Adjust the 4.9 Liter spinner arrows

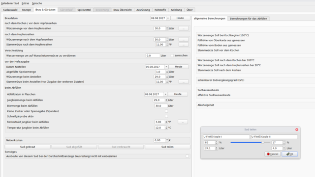pos(284,149)
